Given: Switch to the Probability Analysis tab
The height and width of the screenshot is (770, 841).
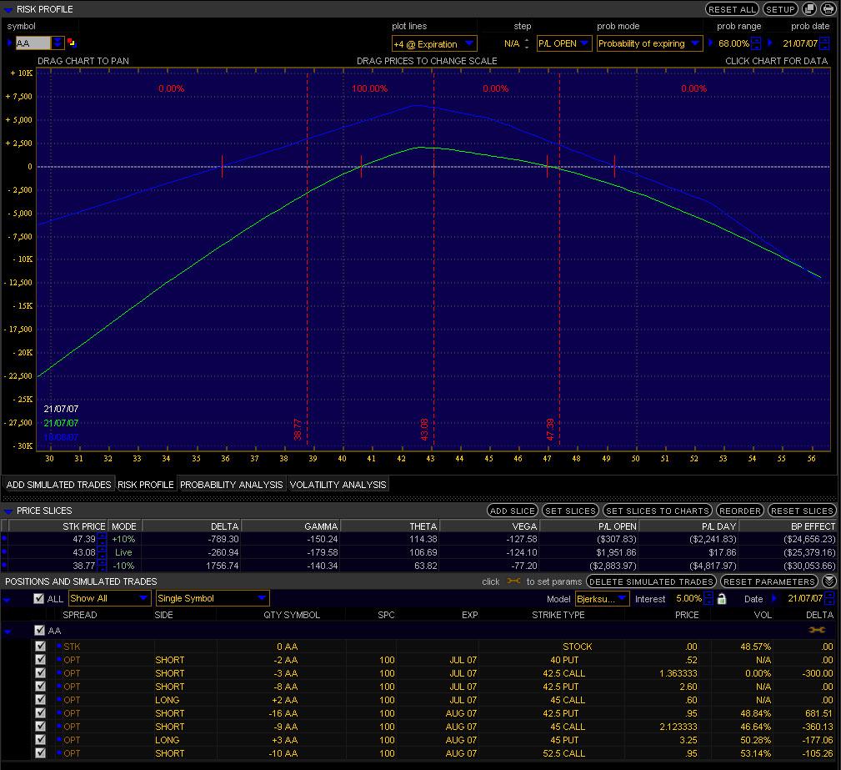Looking at the screenshot, I should [232, 485].
